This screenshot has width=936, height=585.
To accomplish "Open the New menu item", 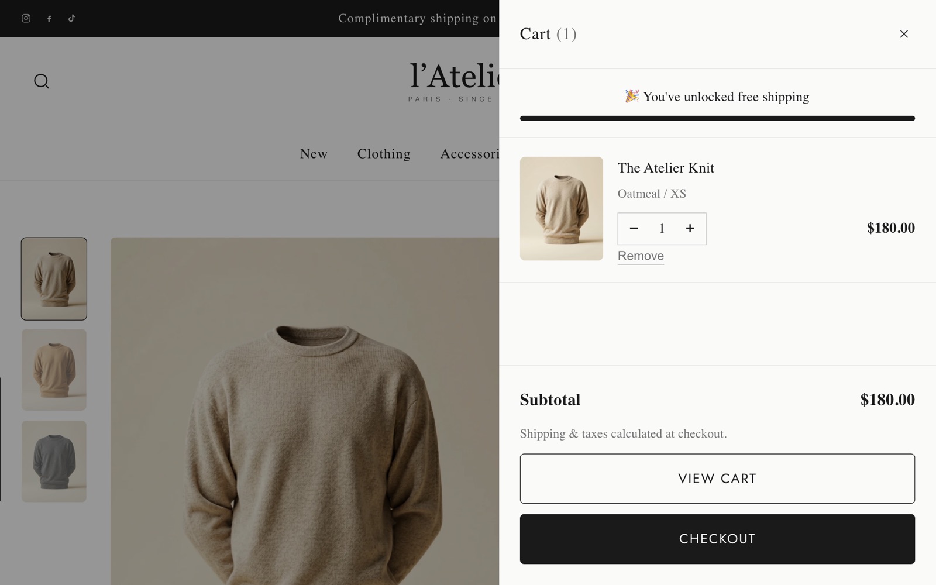I will click(314, 154).
